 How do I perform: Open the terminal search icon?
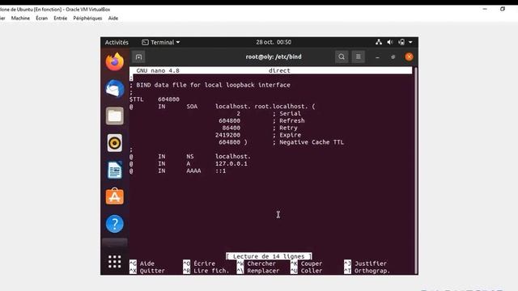(x=342, y=57)
